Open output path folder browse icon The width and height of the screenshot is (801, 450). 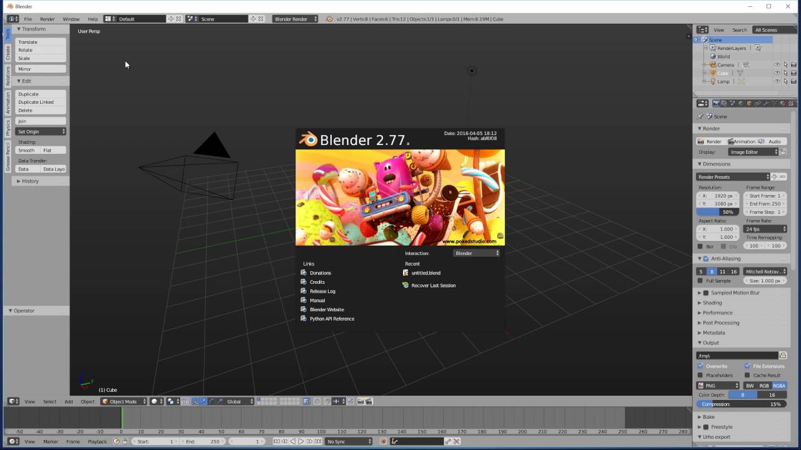click(x=782, y=355)
